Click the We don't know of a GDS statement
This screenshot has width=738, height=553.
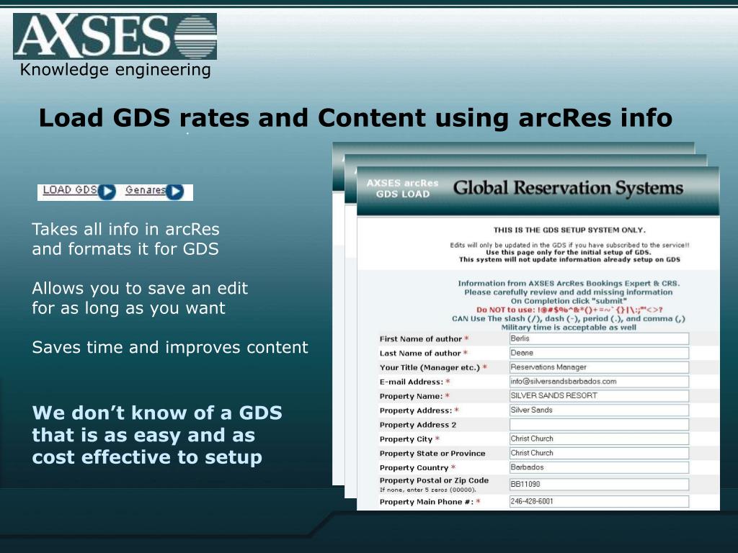157,435
